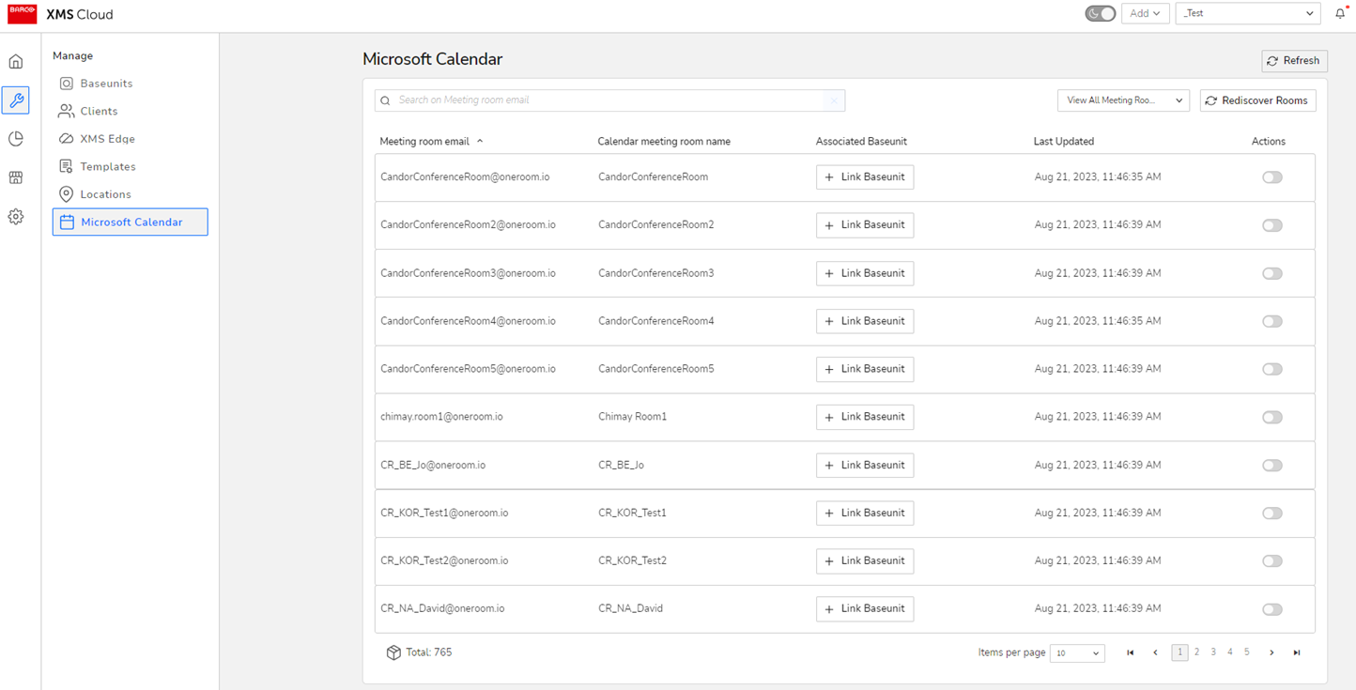
Task: Open Baseunits in the Manage menu
Action: (106, 84)
